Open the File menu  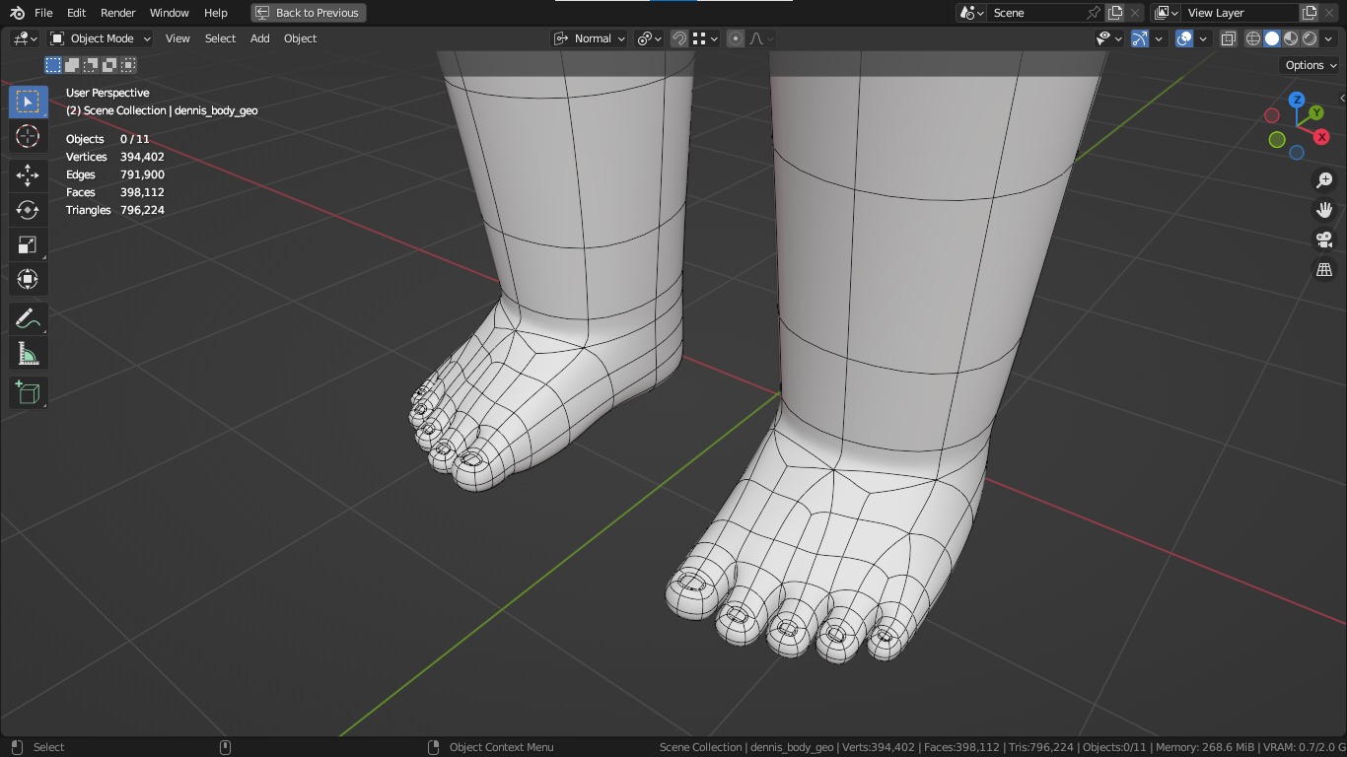[x=43, y=13]
